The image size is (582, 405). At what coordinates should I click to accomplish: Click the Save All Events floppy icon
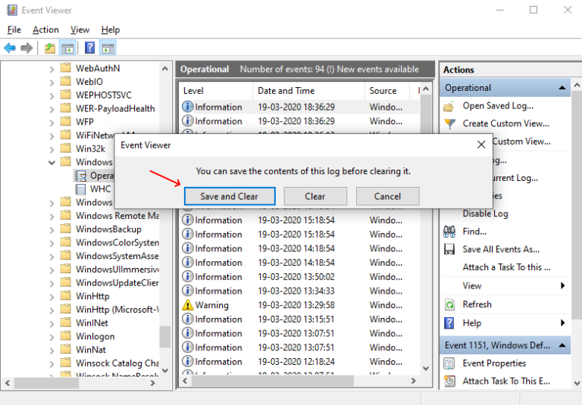pos(449,249)
